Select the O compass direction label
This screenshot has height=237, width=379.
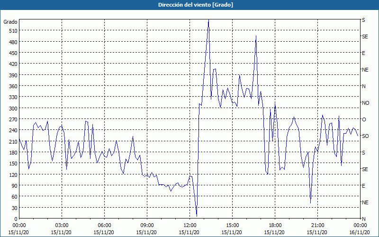[x=364, y=119]
